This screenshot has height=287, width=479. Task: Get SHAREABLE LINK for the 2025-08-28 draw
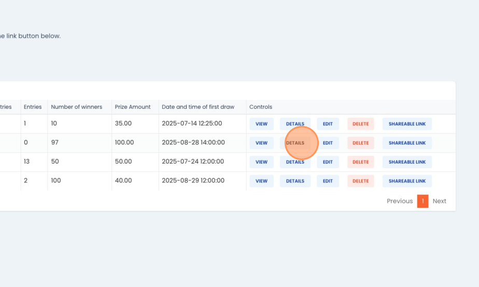coord(407,143)
